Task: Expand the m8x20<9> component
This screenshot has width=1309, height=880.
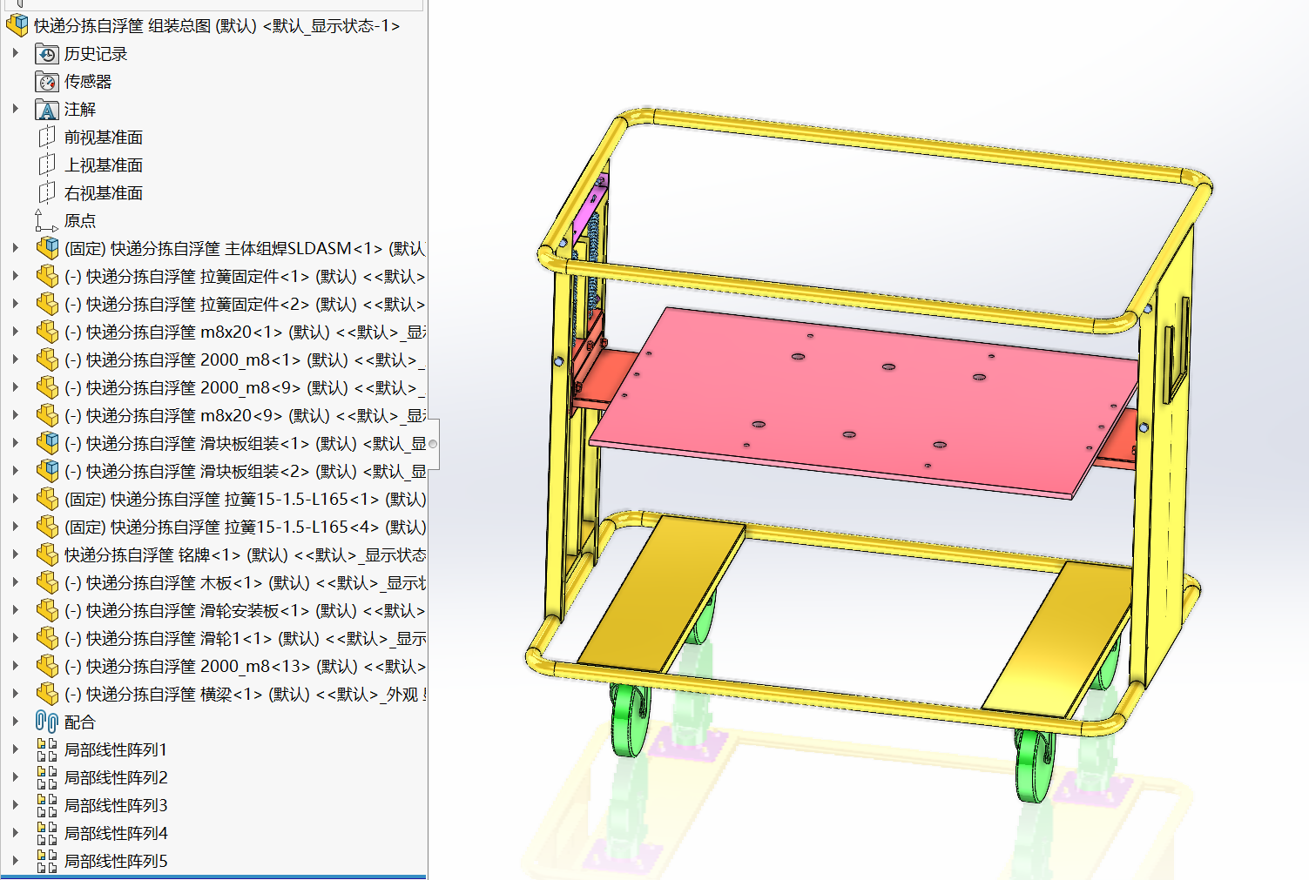Action: pos(16,416)
